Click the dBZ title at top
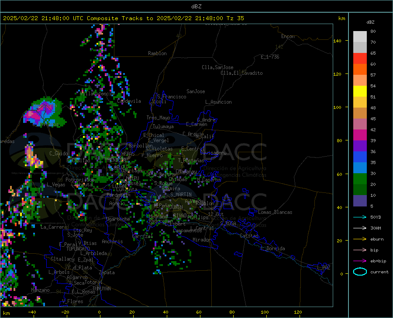The image size is (393, 318). coord(196,7)
